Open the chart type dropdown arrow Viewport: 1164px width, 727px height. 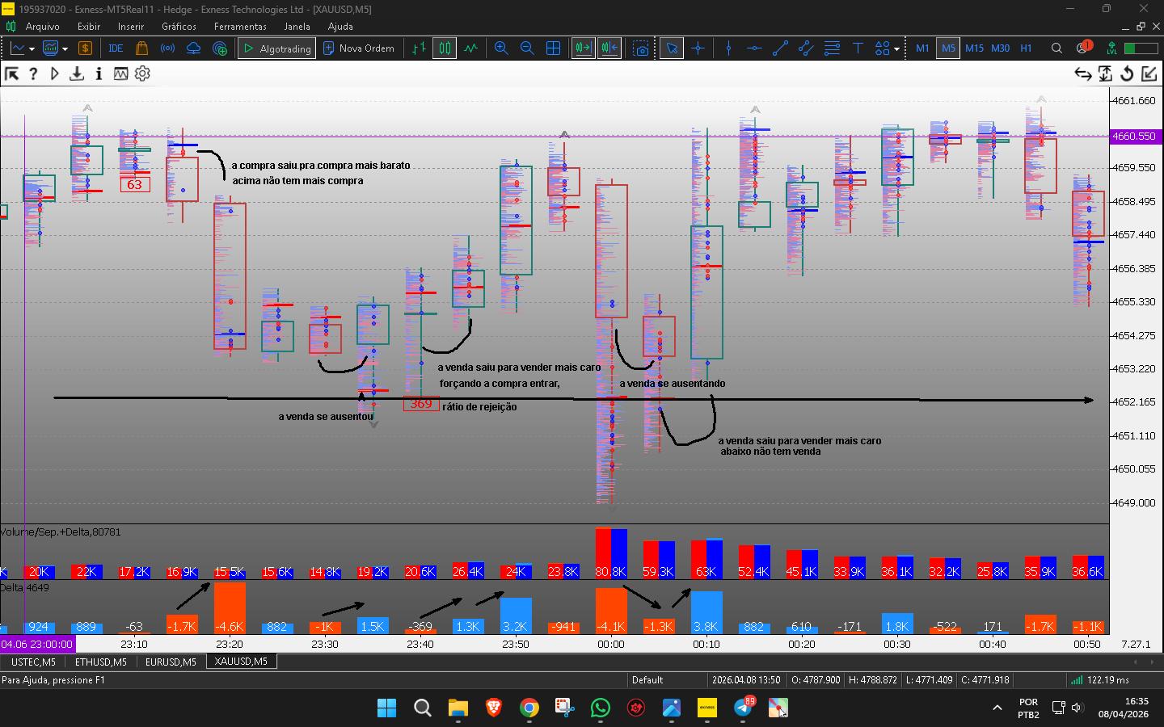click(32, 48)
